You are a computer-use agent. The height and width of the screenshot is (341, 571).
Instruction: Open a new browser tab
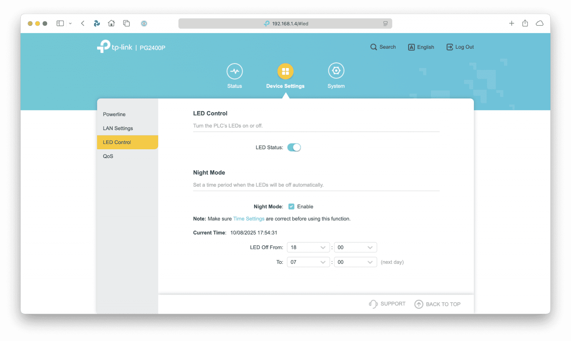click(x=511, y=24)
